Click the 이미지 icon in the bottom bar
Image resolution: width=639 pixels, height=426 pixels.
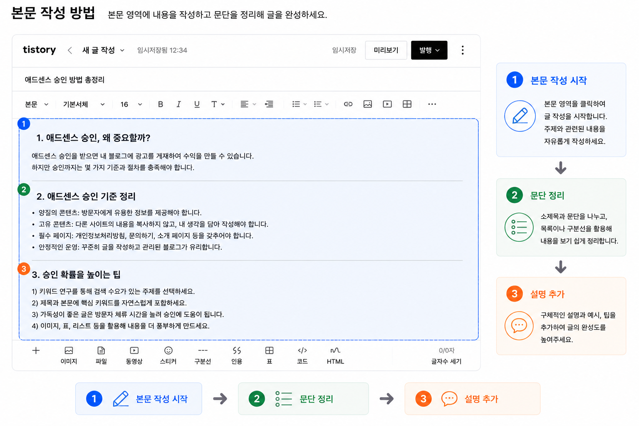click(69, 355)
